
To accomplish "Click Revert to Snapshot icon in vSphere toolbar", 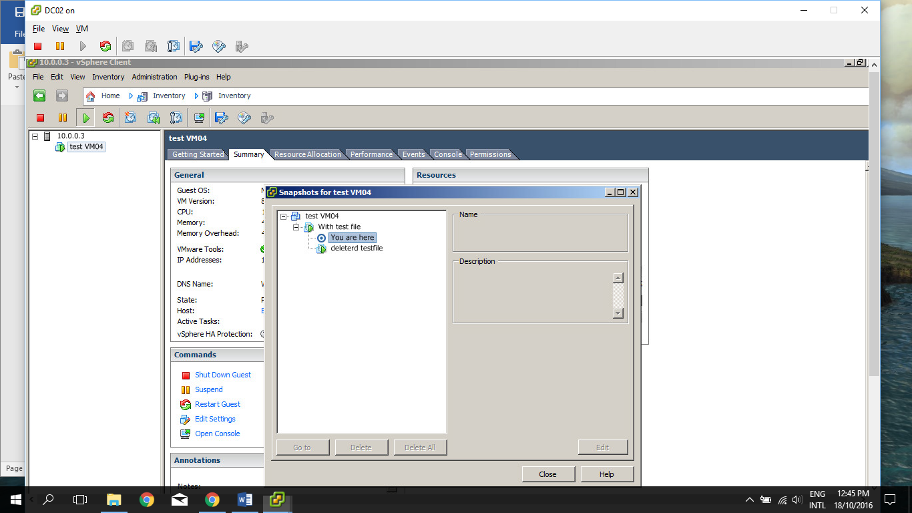I will click(154, 118).
